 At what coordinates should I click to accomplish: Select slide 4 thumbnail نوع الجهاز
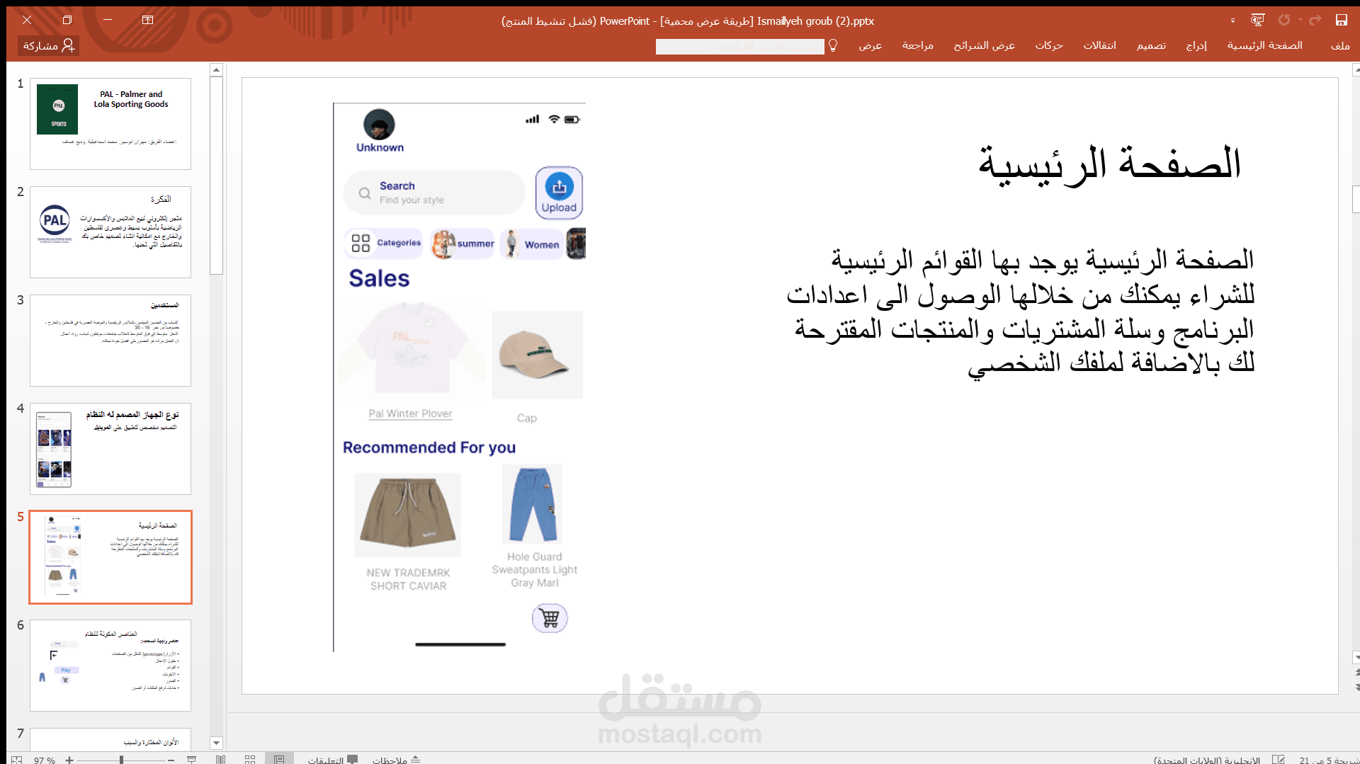click(110, 448)
